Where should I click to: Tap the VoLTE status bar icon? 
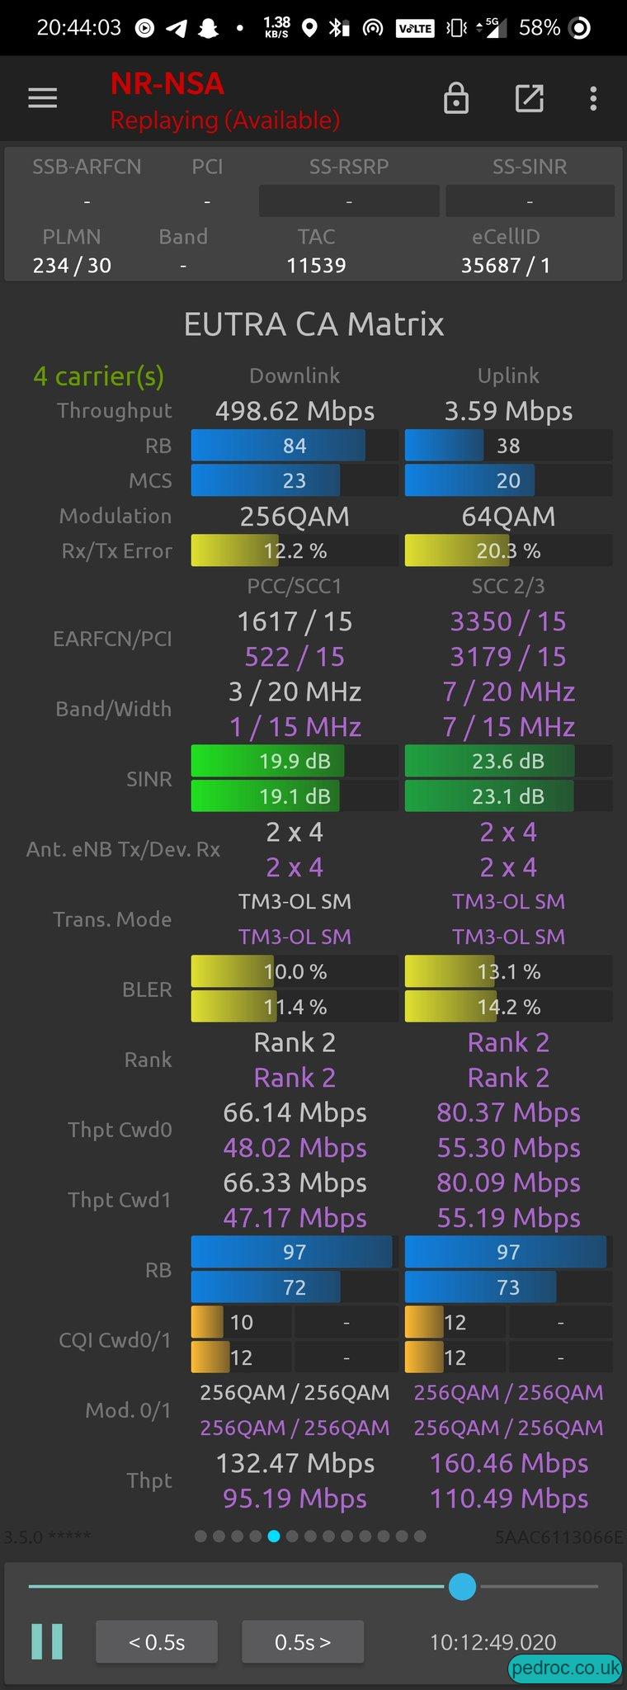coord(415,28)
